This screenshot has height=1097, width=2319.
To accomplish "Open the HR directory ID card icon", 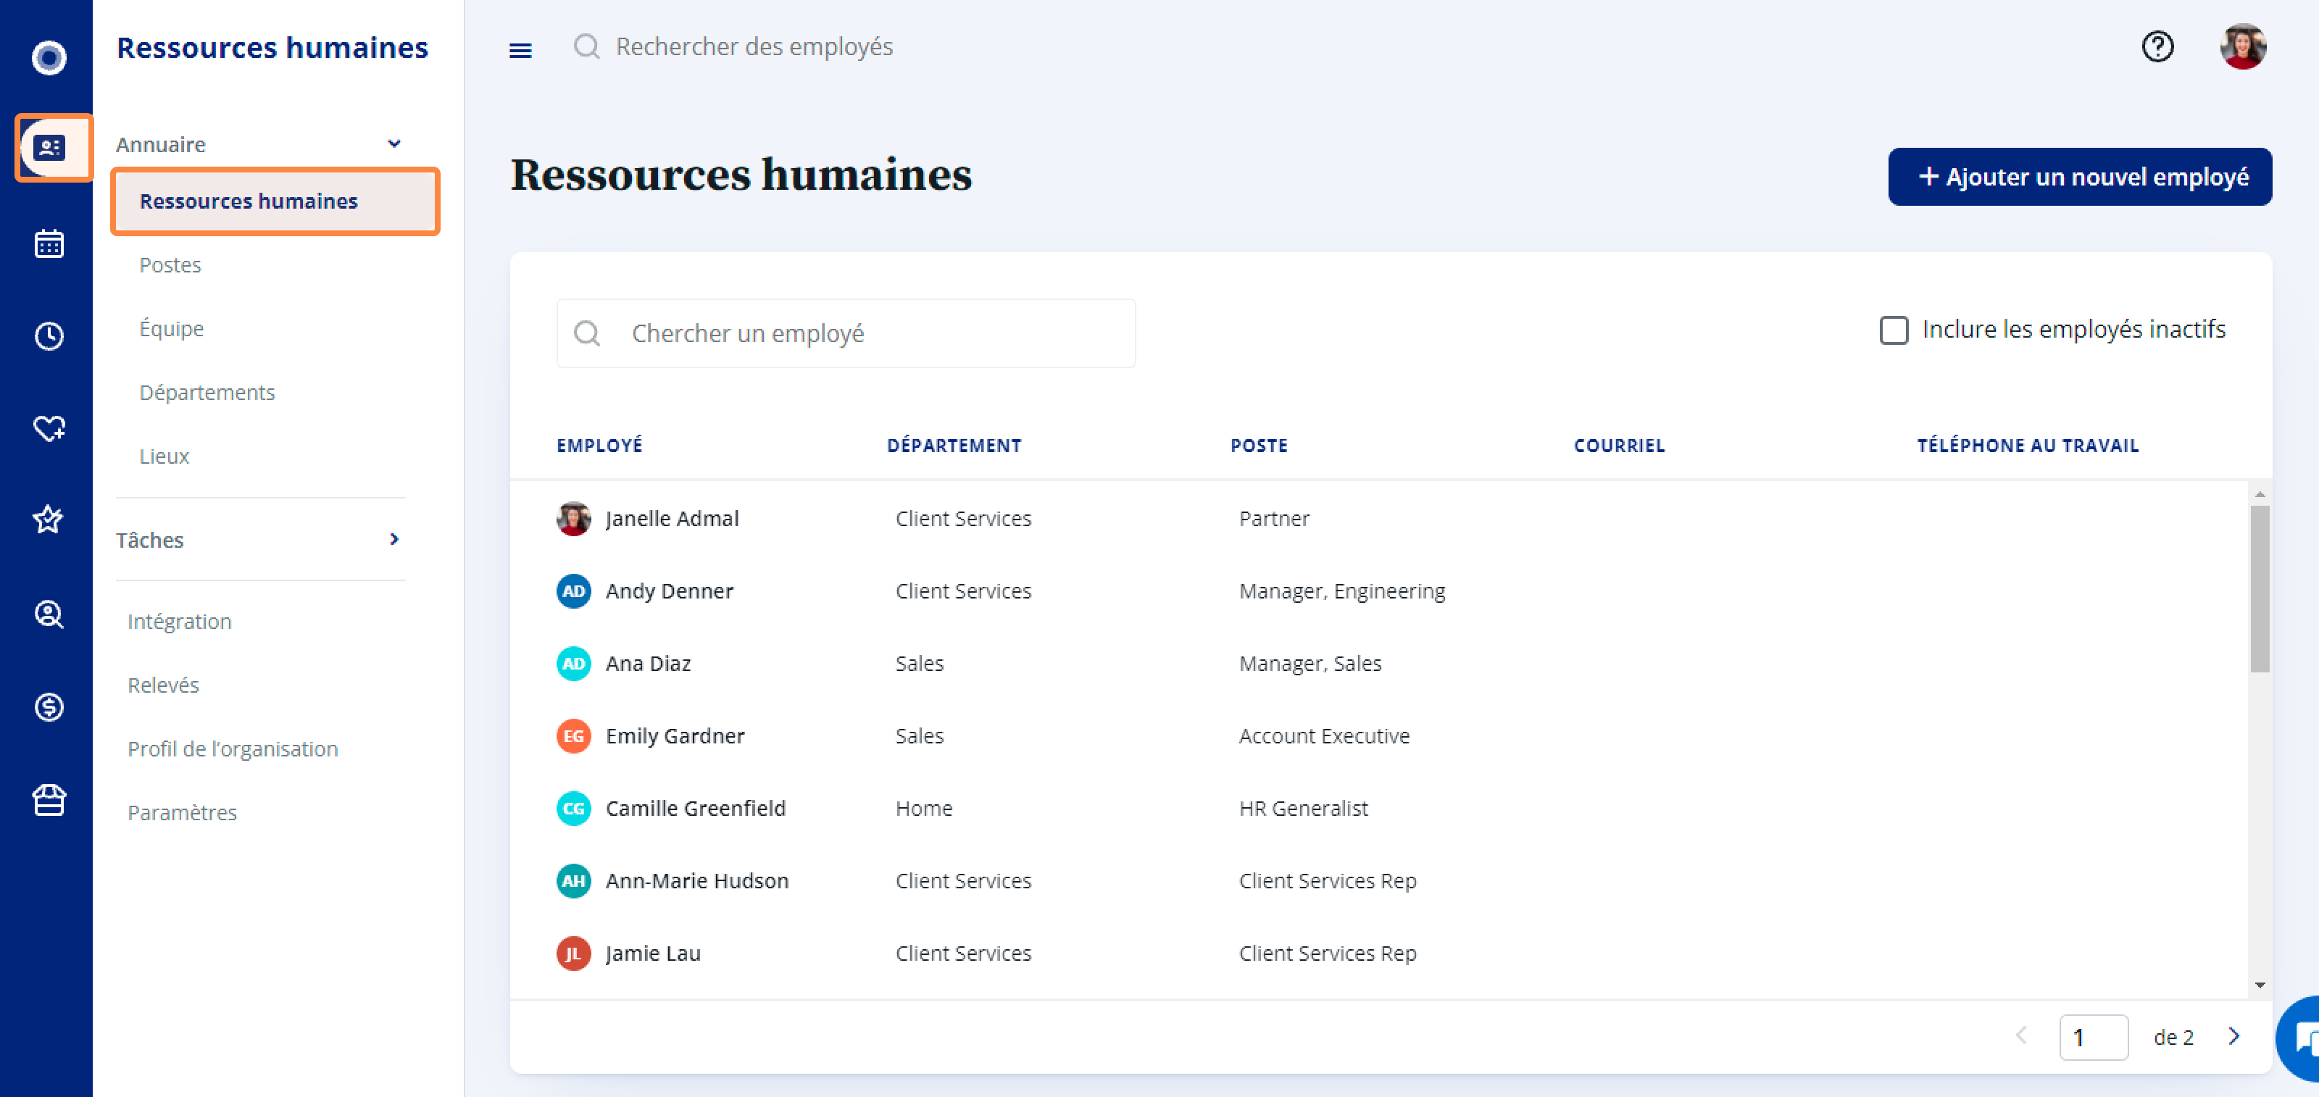I will 49,148.
